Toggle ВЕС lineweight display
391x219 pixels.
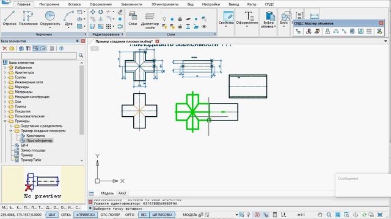pos(144,215)
